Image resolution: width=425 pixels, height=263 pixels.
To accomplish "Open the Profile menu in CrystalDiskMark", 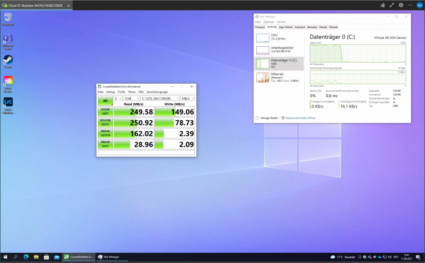I will coord(121,92).
